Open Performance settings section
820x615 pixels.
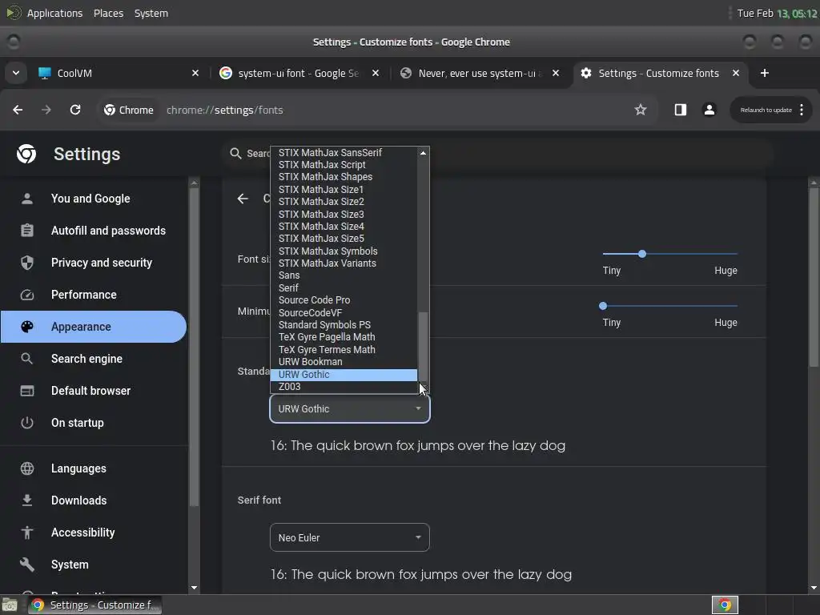click(94, 295)
